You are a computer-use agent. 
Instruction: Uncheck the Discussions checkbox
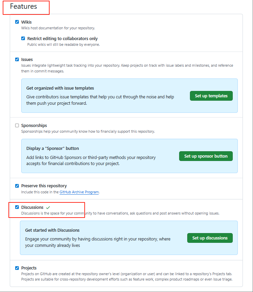coord(17,207)
